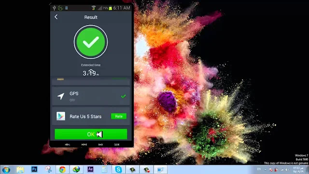Launch Photoshop from the taskbar

point(34,169)
